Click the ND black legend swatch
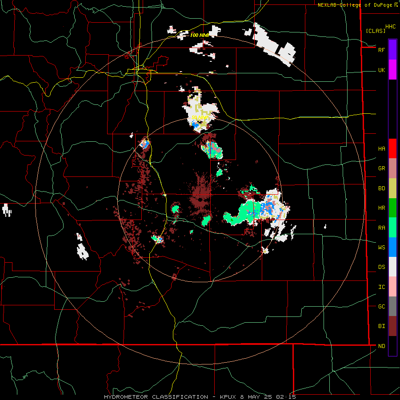 tap(392, 346)
